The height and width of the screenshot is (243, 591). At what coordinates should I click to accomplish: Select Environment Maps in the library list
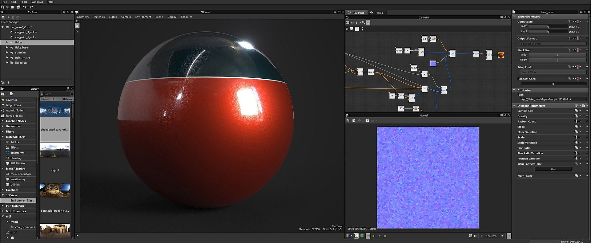[x=22, y=201]
